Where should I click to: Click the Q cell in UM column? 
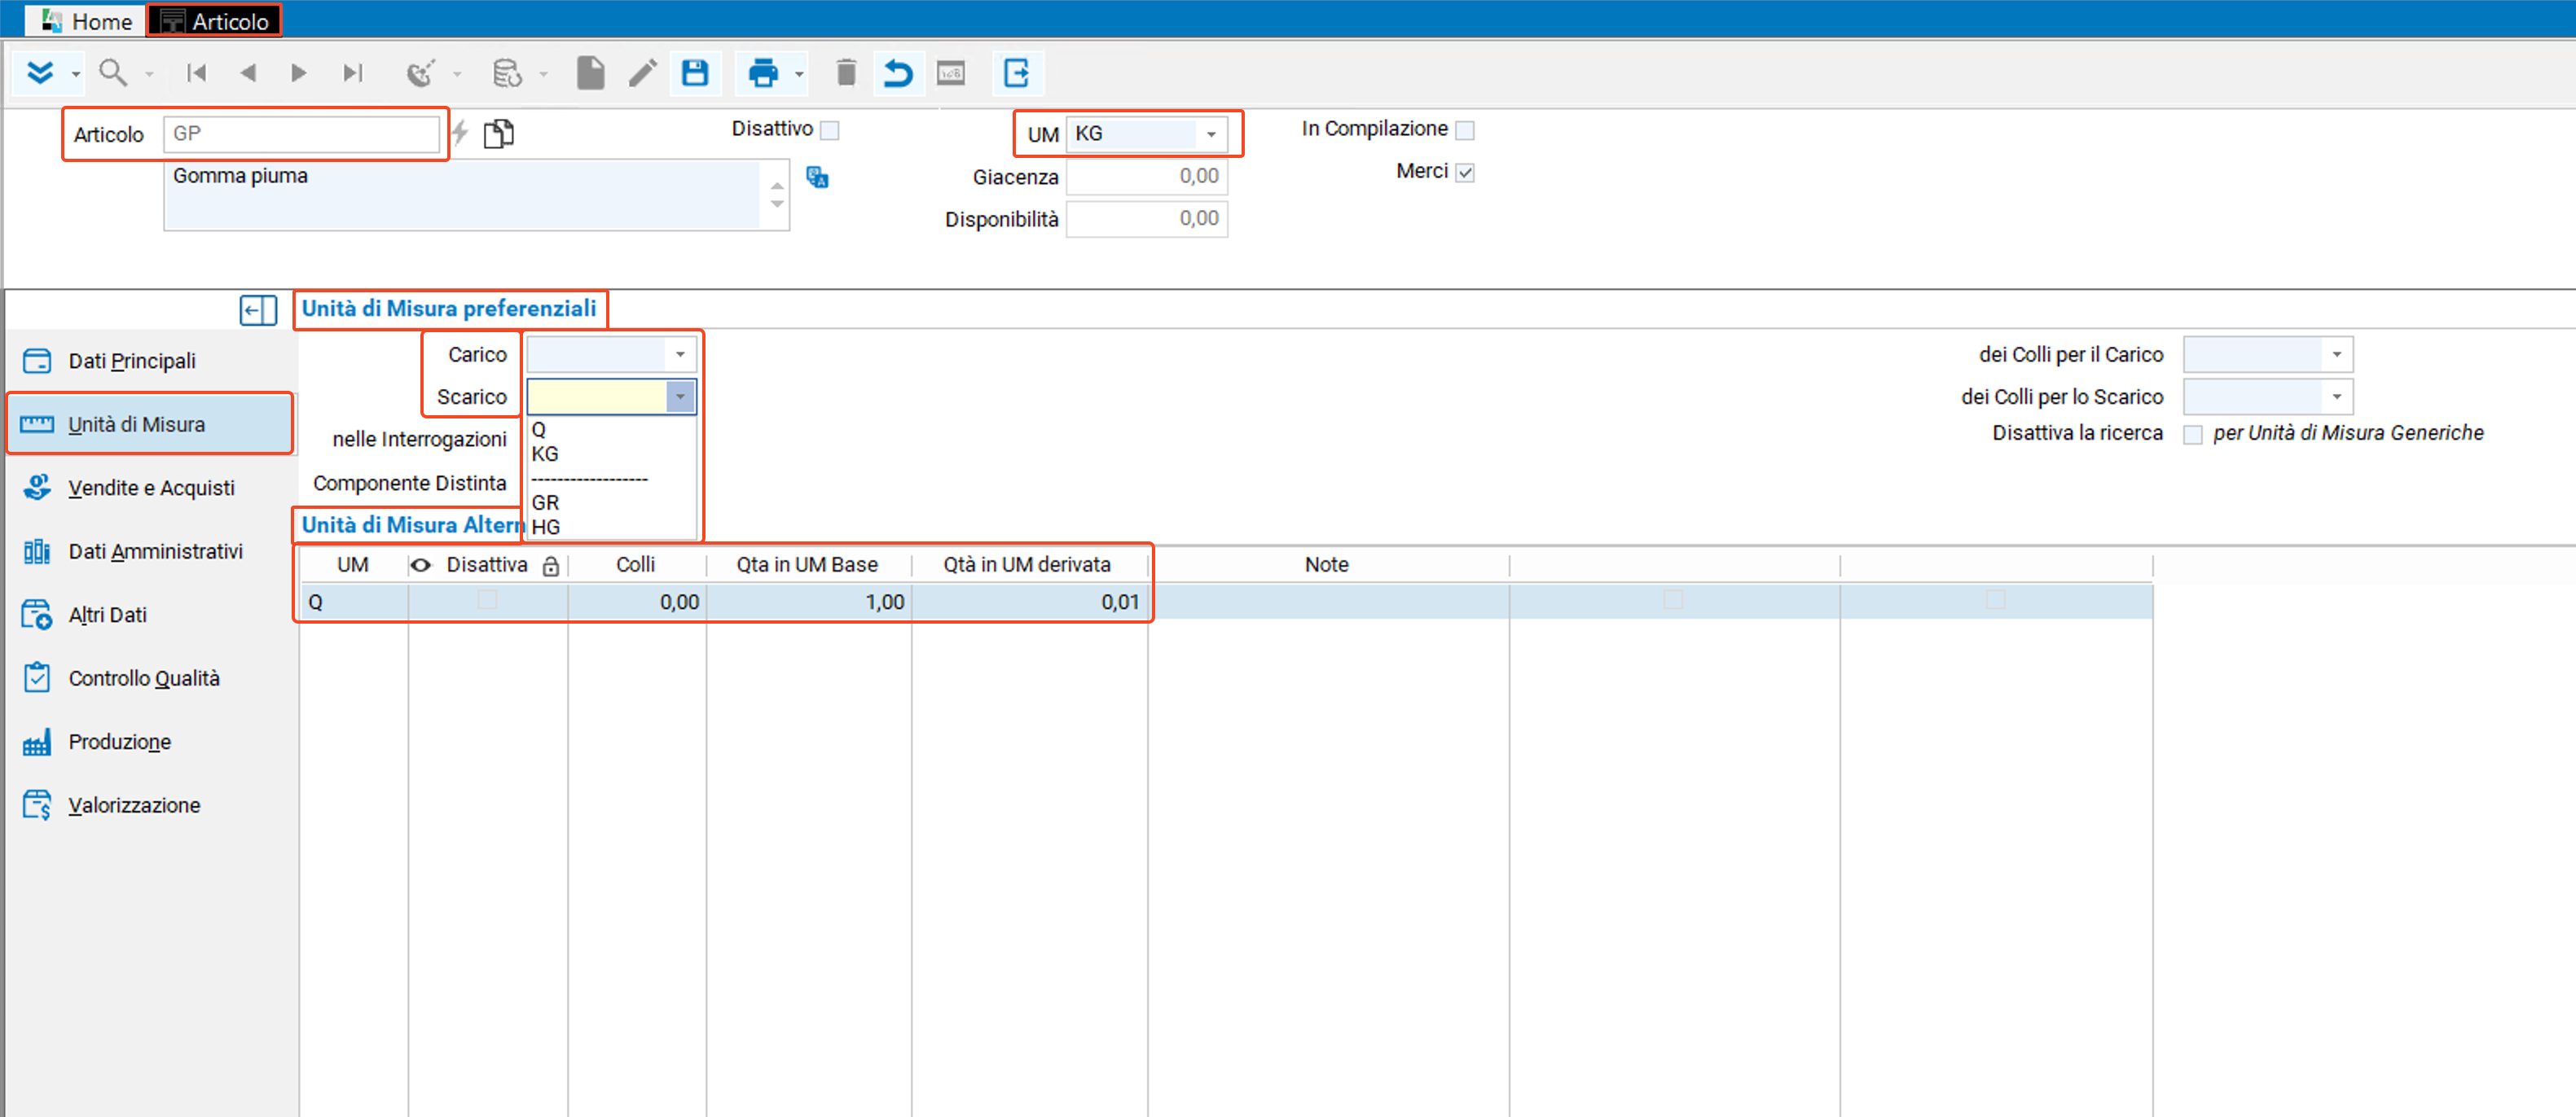click(353, 602)
